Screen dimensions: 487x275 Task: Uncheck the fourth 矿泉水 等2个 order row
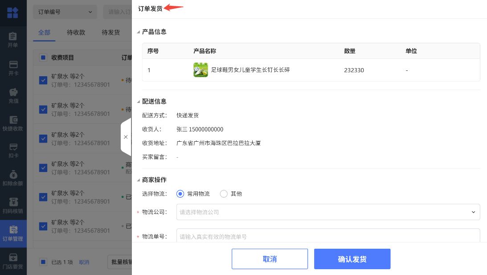tap(43, 168)
